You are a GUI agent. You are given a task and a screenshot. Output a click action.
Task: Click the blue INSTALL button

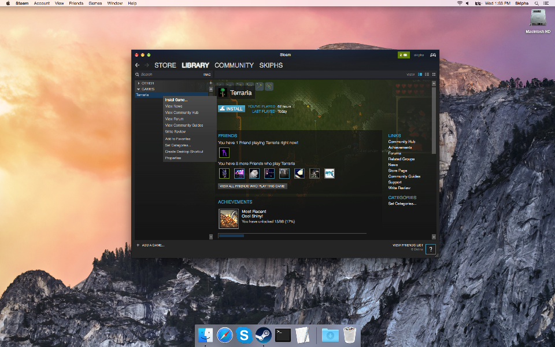pyautogui.click(x=231, y=109)
